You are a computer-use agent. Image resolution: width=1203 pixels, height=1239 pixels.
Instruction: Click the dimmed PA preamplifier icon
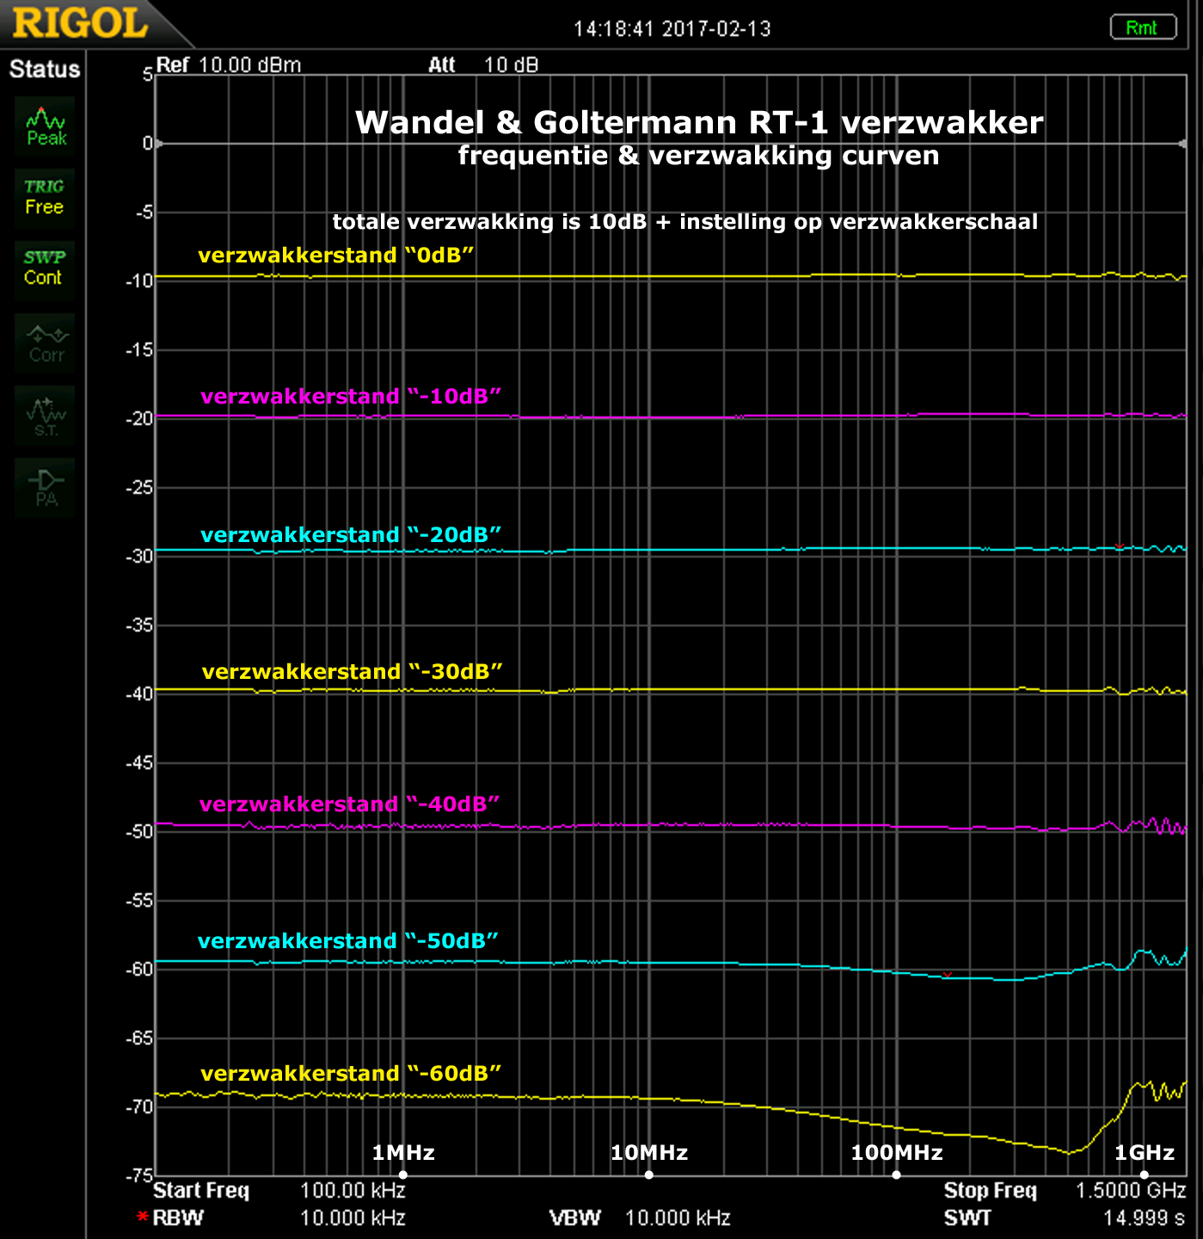pyautogui.click(x=46, y=488)
